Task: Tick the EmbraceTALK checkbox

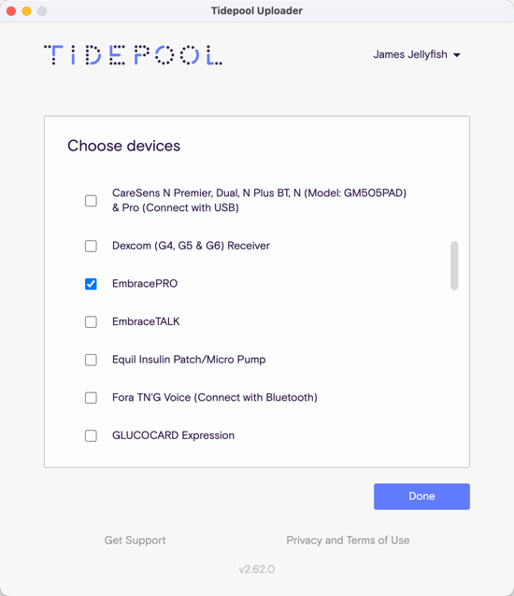Action: tap(91, 322)
